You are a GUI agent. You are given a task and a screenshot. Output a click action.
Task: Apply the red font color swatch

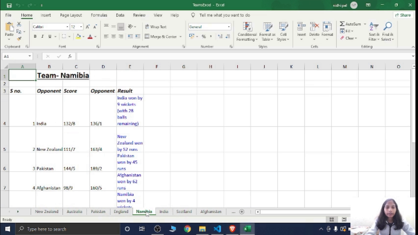coord(90,36)
